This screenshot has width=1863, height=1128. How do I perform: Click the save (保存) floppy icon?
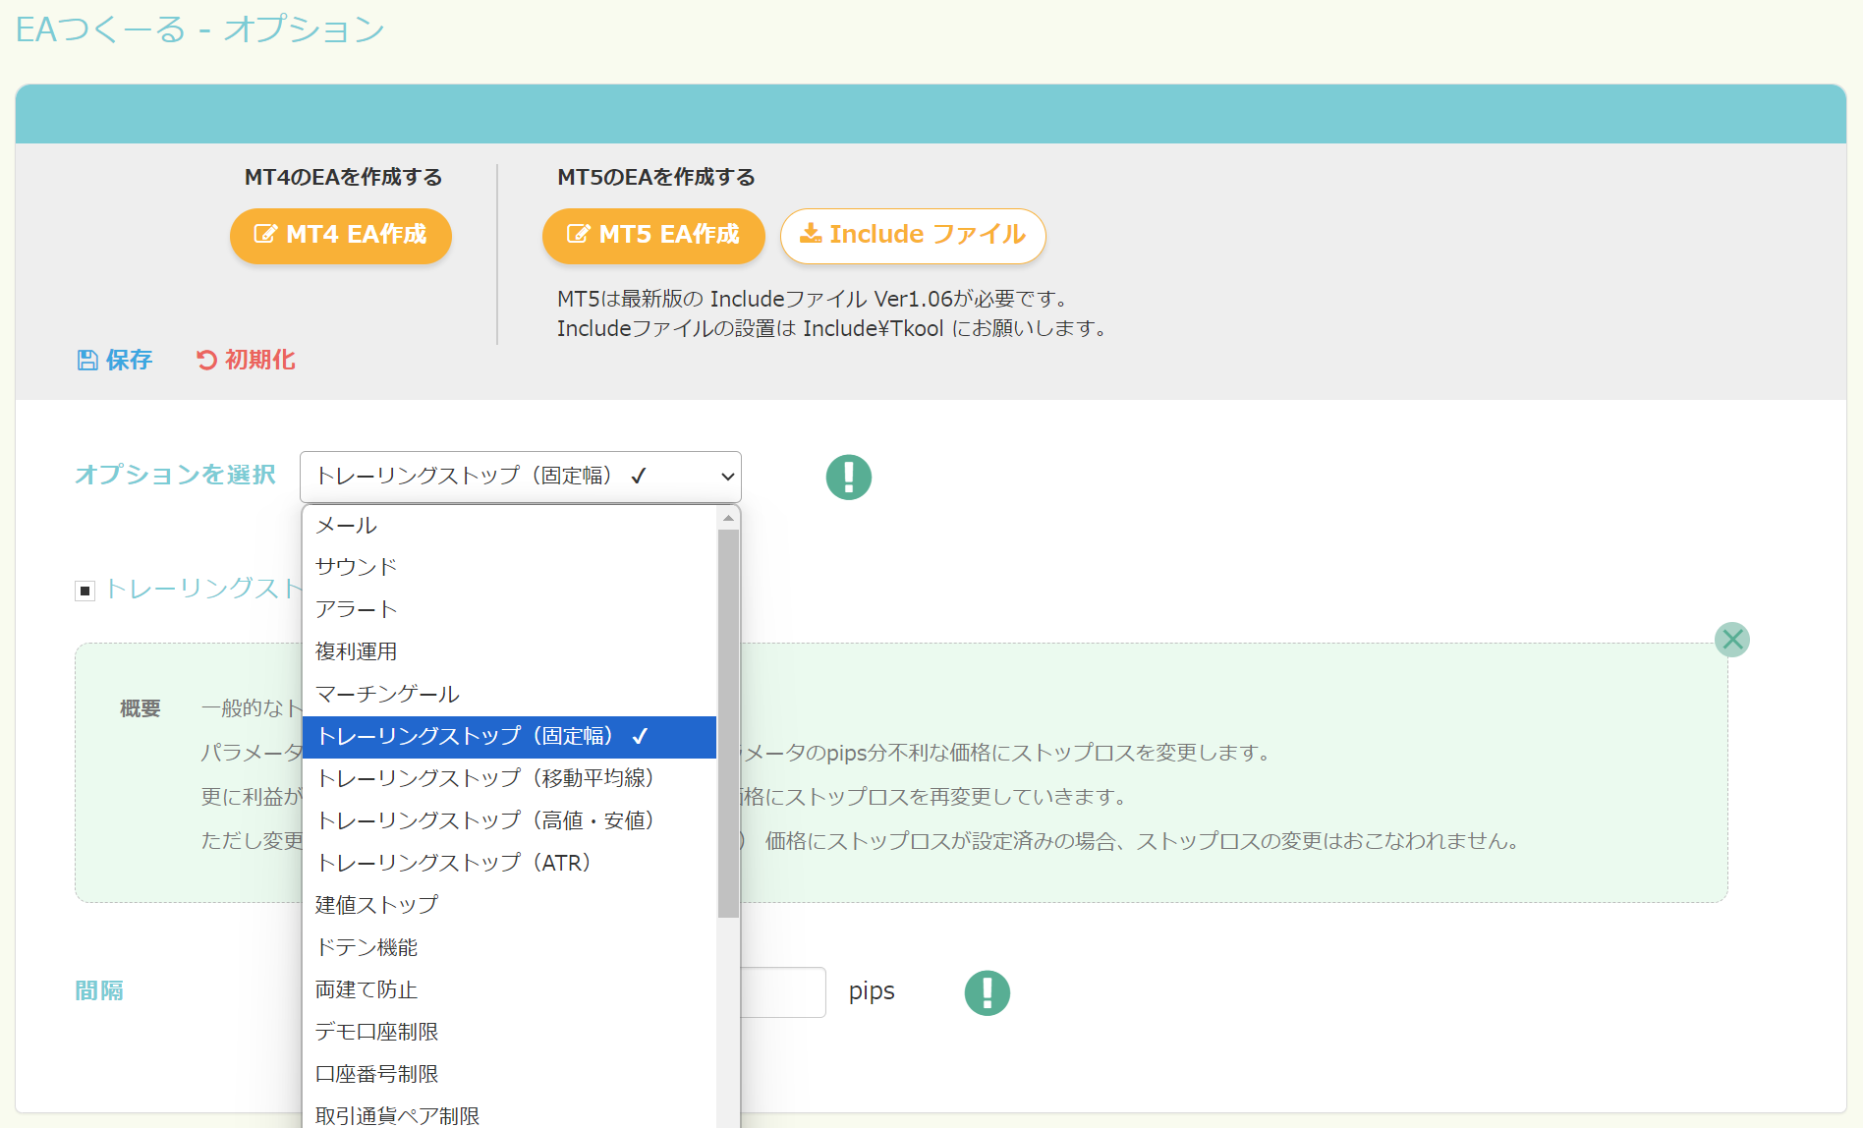point(87,361)
